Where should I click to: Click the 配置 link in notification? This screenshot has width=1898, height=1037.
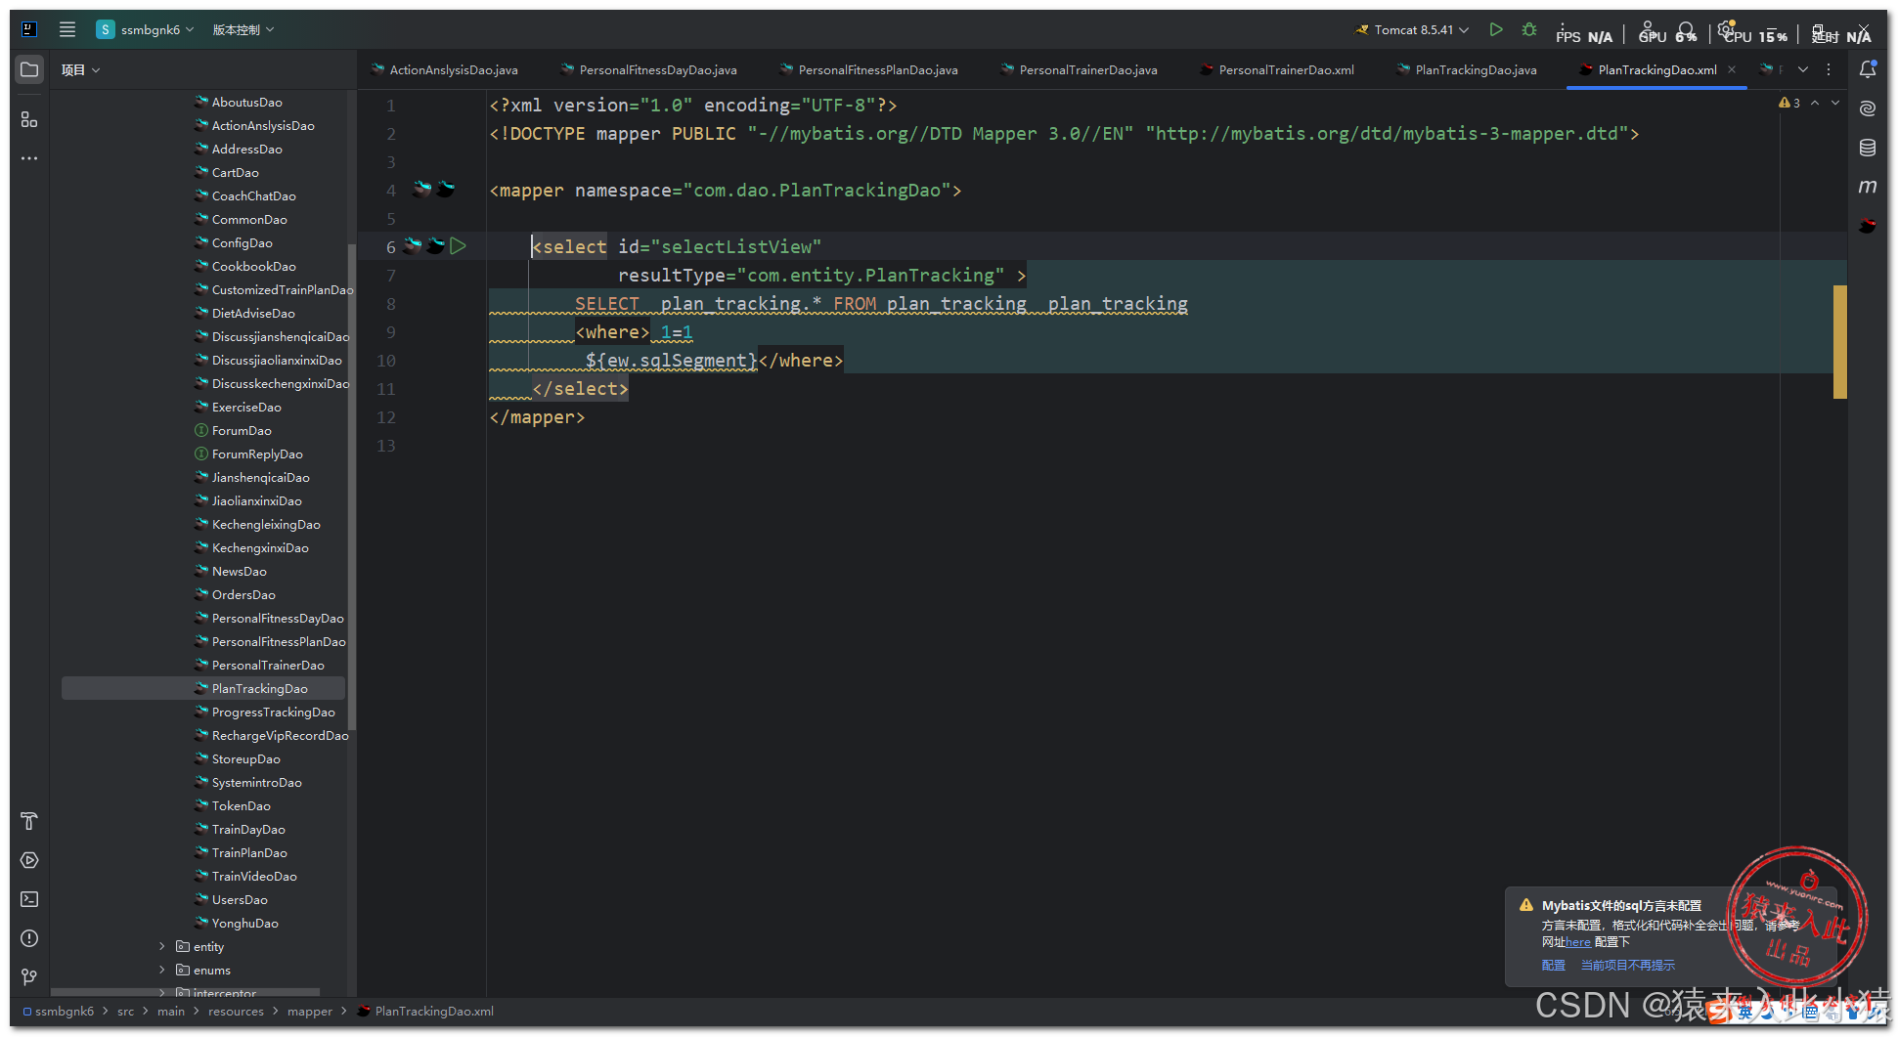click(x=1553, y=965)
